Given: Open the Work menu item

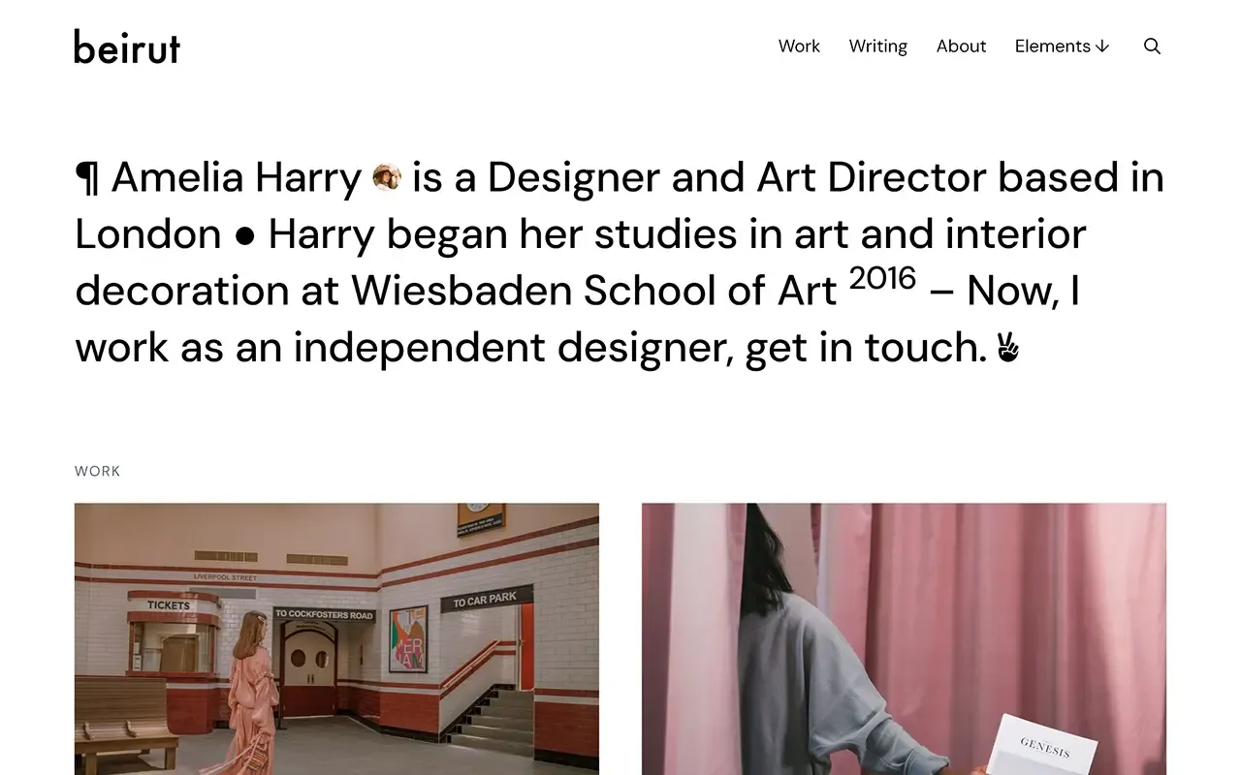Looking at the screenshot, I should pyautogui.click(x=799, y=46).
